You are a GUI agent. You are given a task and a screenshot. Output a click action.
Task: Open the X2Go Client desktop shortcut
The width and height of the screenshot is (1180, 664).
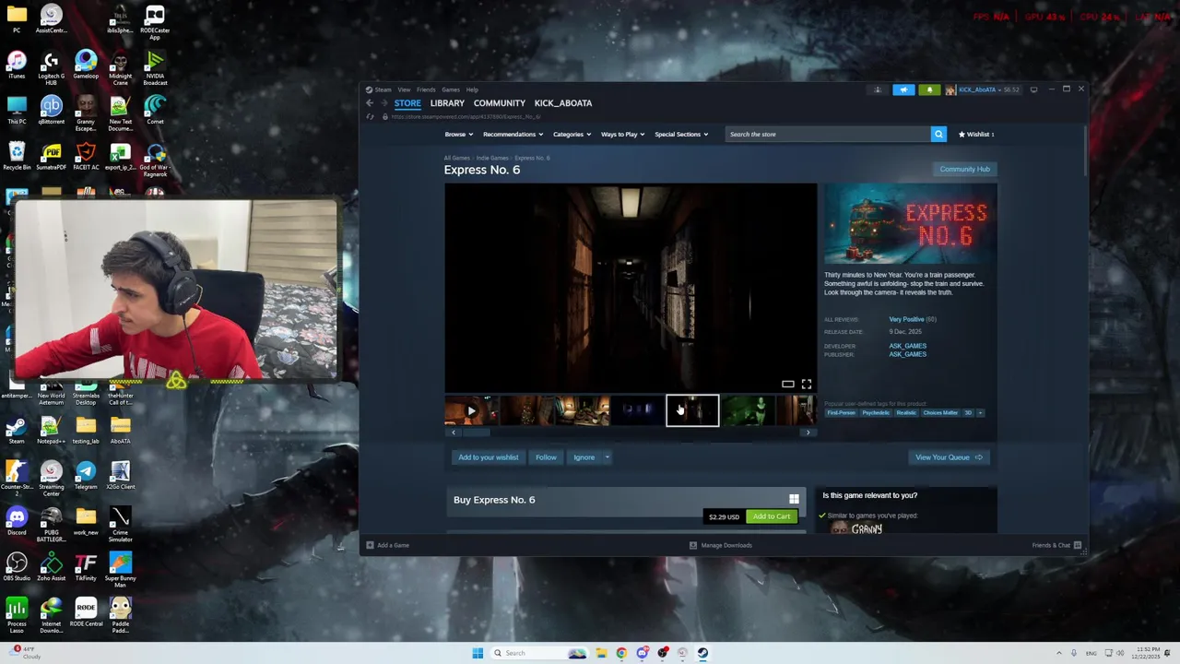click(120, 477)
